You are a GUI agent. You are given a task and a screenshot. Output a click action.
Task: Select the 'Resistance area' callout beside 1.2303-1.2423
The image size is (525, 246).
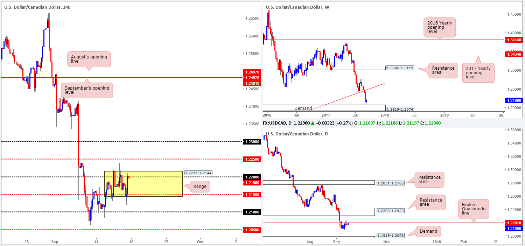(x=431, y=202)
